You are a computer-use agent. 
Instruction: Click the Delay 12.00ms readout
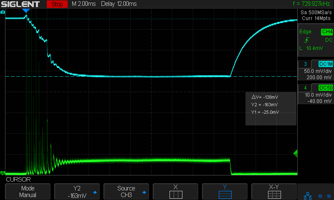[x=121, y=4]
